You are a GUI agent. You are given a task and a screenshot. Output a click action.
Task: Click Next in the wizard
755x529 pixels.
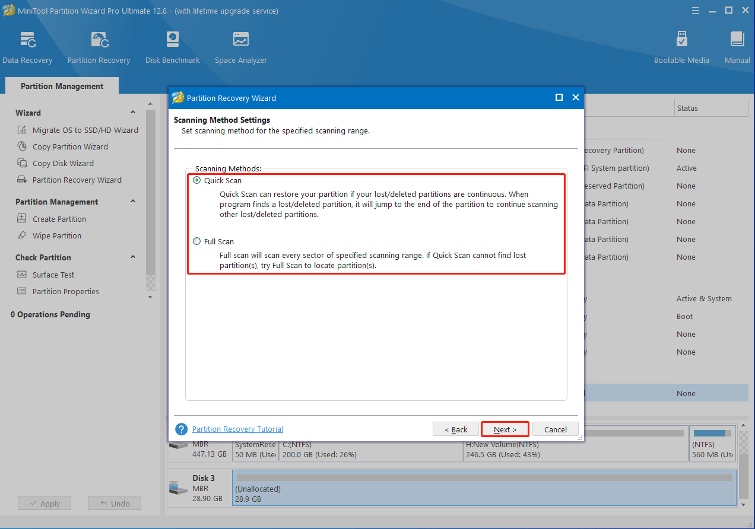tap(505, 429)
